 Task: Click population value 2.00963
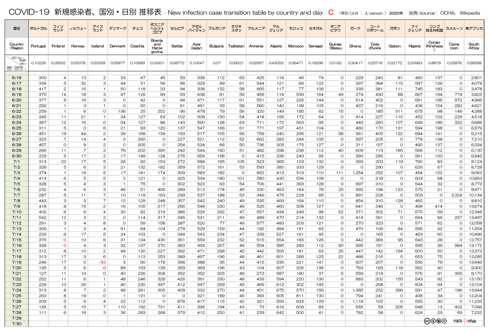(x=414, y=63)
